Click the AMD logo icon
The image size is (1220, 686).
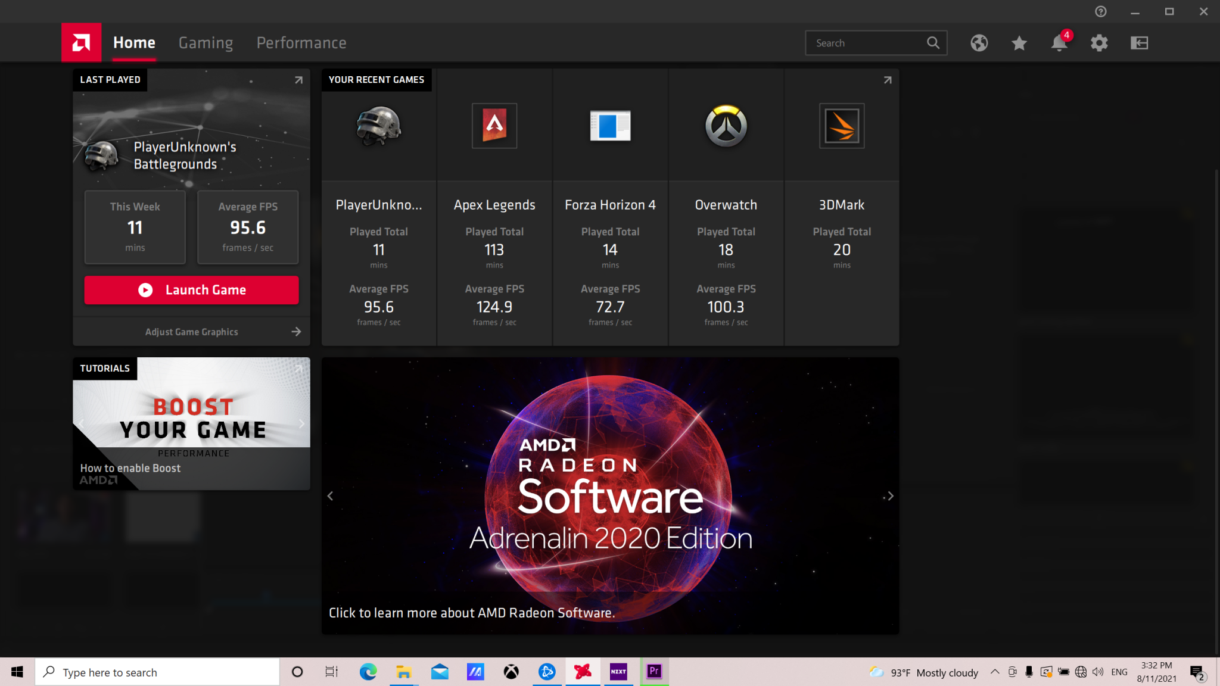81,42
